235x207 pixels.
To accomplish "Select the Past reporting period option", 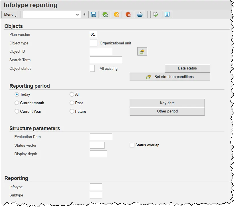I will 72,103.
